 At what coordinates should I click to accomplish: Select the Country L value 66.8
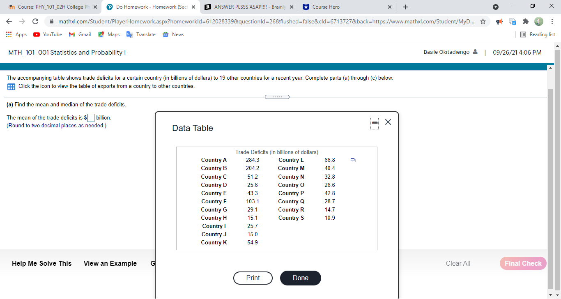pos(329,160)
